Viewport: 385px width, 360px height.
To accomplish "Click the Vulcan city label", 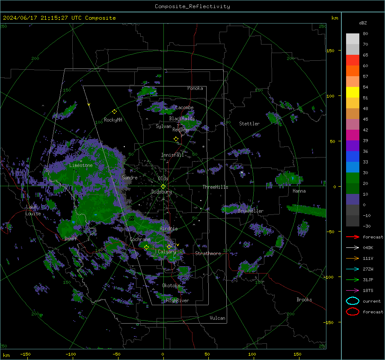I will click(x=217, y=318).
